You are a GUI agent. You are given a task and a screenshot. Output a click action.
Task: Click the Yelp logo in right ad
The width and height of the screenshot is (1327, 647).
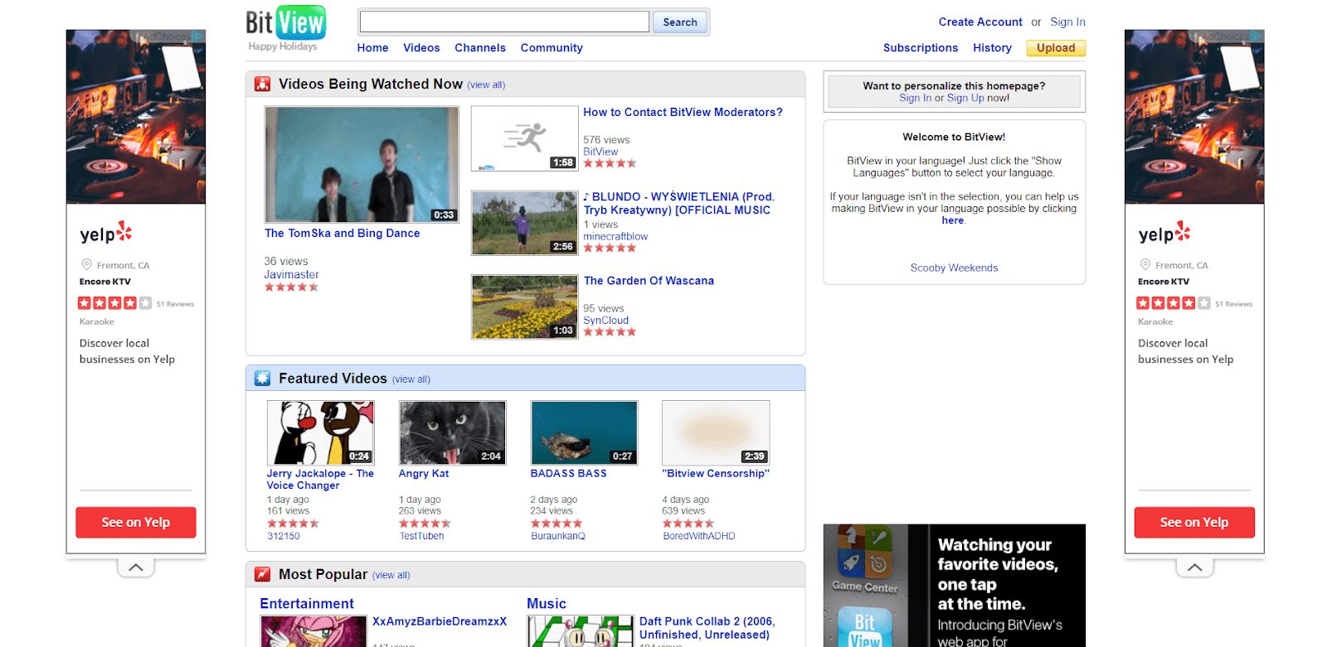point(1164,233)
